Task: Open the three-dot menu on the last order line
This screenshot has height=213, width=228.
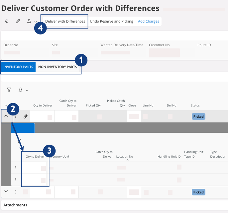Action: pyautogui.click(x=16, y=192)
